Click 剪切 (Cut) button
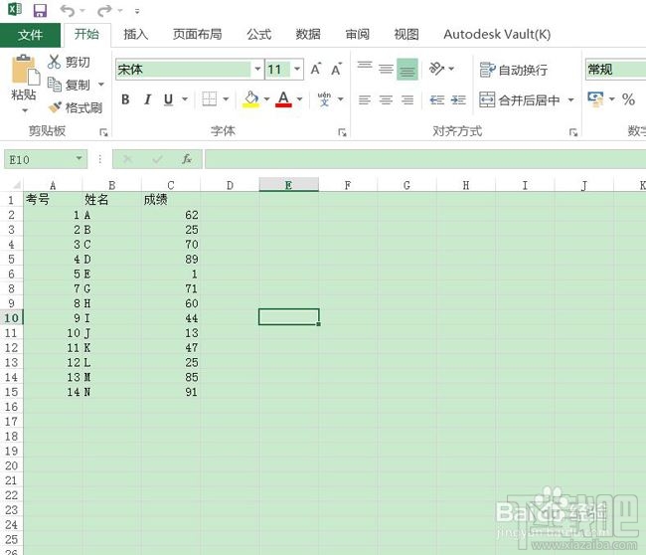This screenshot has width=646, height=555. click(69, 62)
